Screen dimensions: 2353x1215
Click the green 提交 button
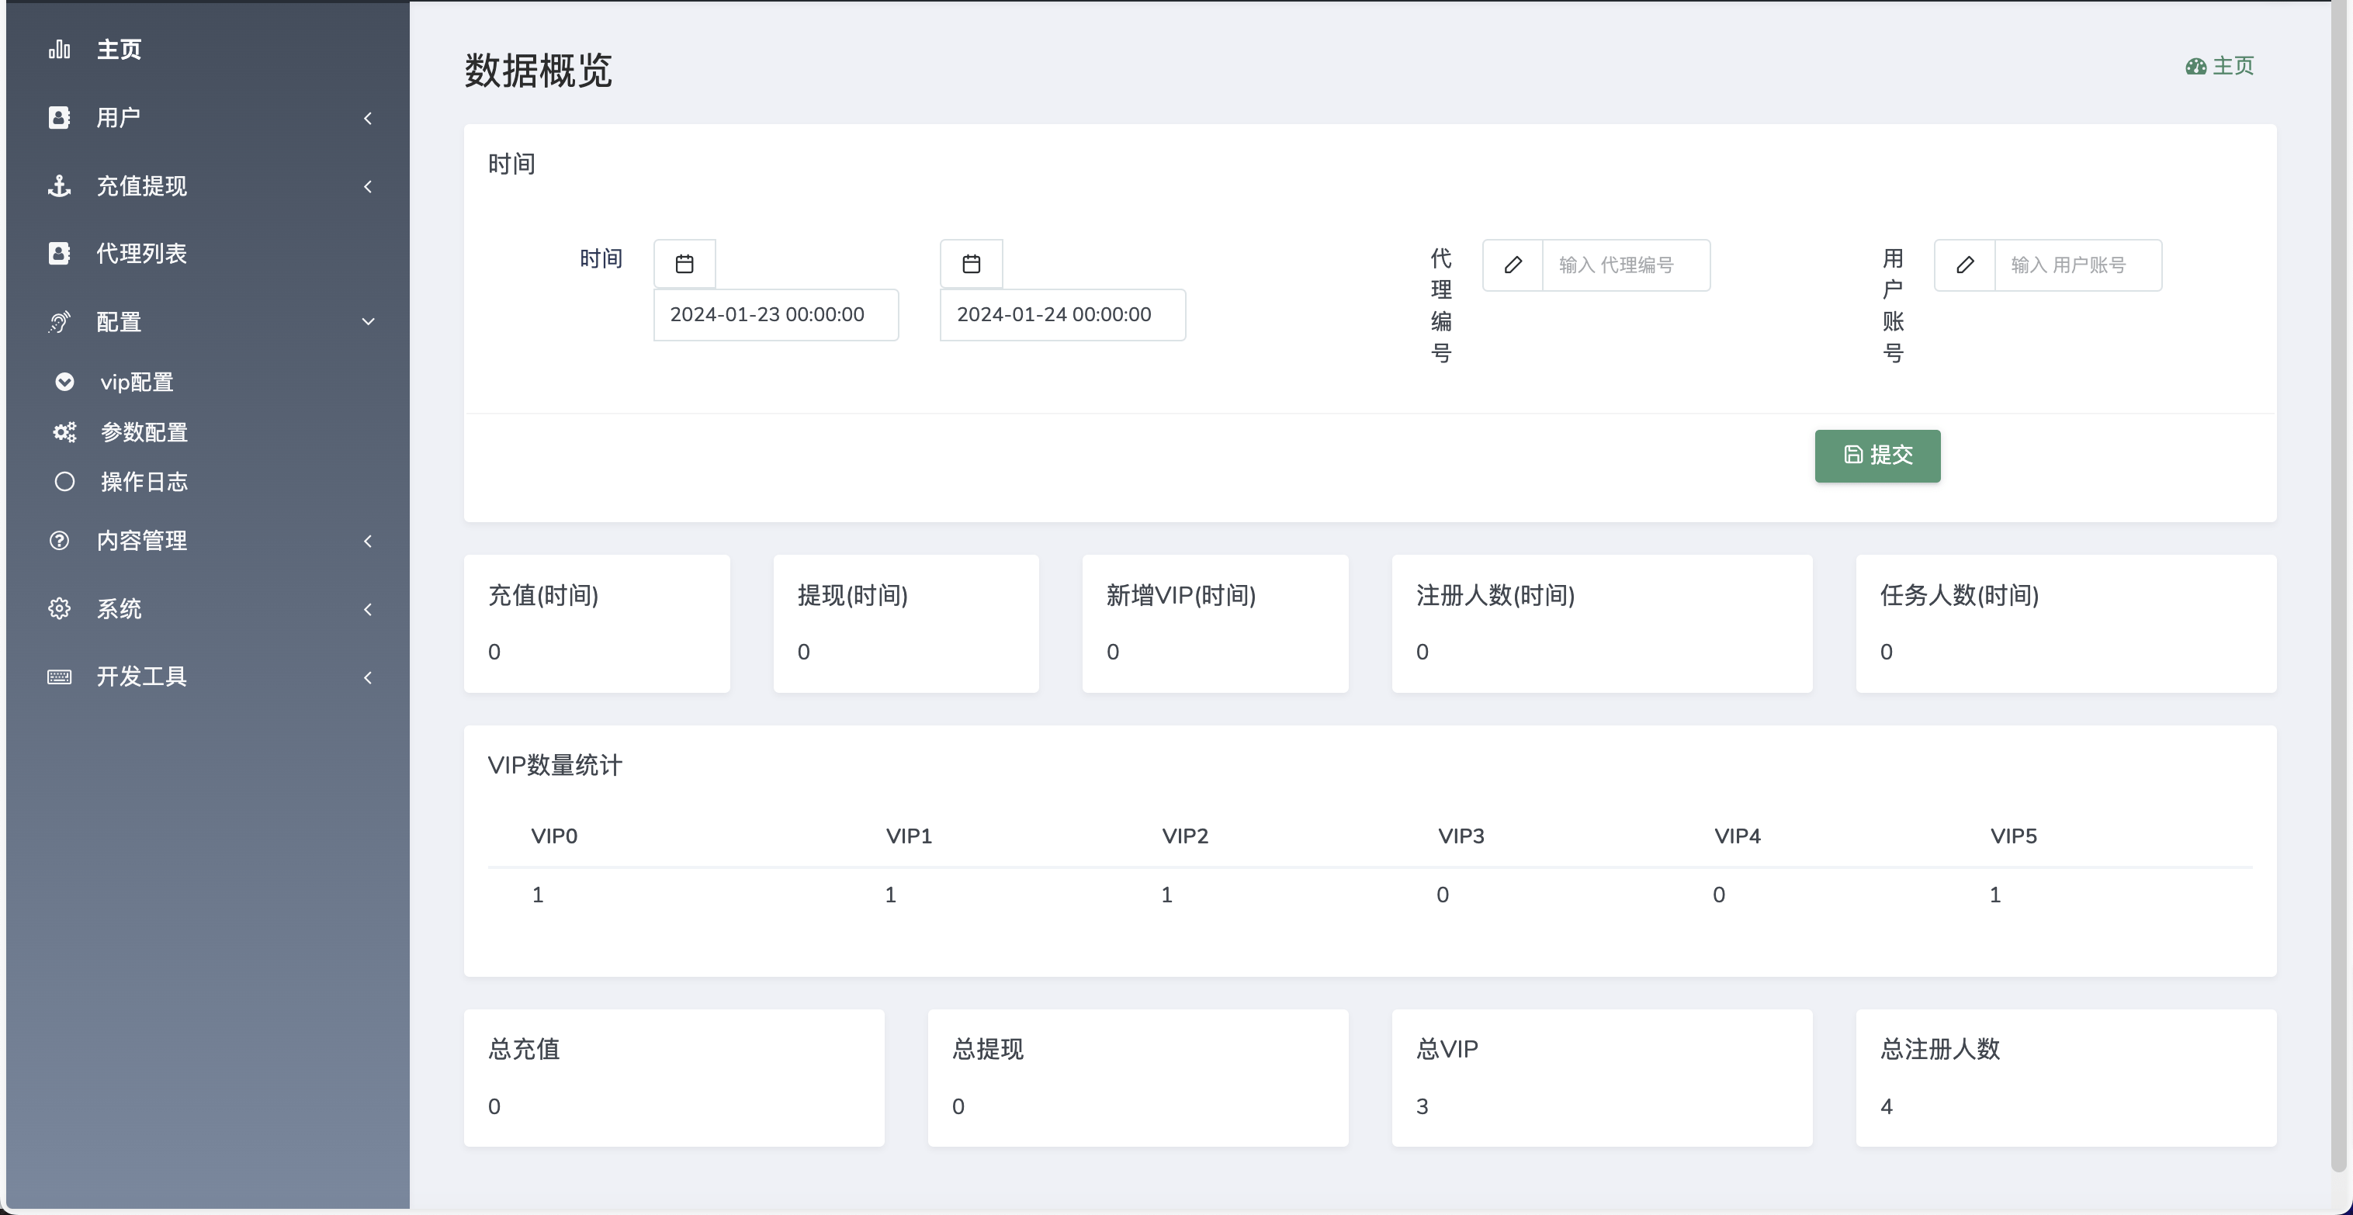(x=1877, y=455)
